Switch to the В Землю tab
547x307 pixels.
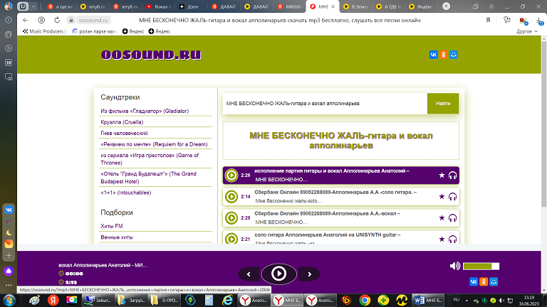click(355, 6)
